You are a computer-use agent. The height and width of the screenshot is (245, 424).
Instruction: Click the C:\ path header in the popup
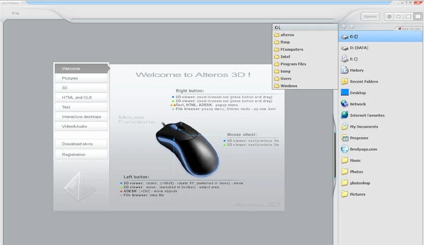[x=305, y=27]
